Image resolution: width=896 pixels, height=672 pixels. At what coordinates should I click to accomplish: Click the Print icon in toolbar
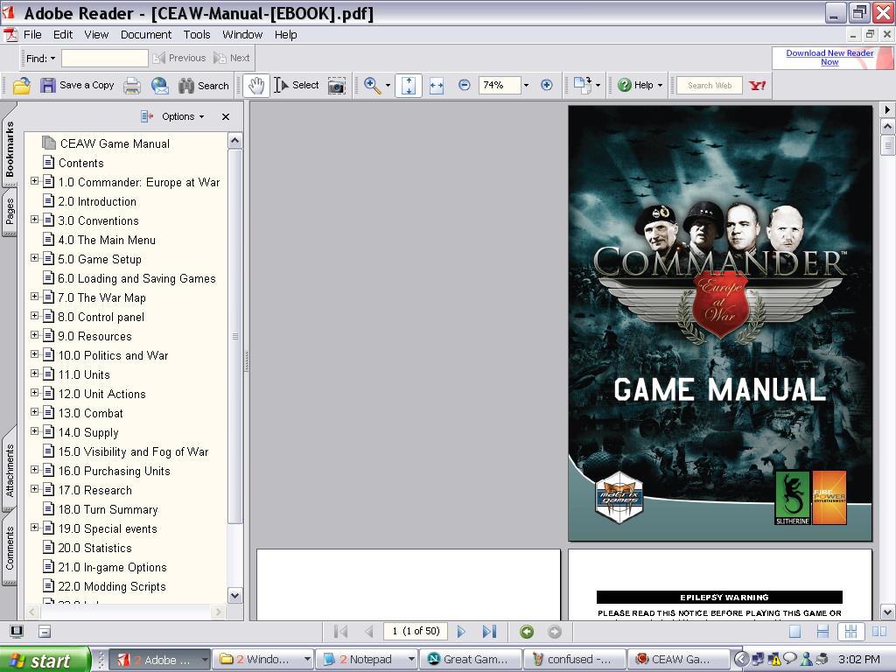[x=132, y=86]
